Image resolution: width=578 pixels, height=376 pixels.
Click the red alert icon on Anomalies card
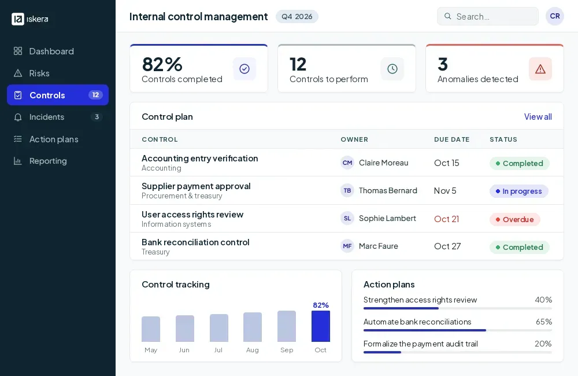540,69
